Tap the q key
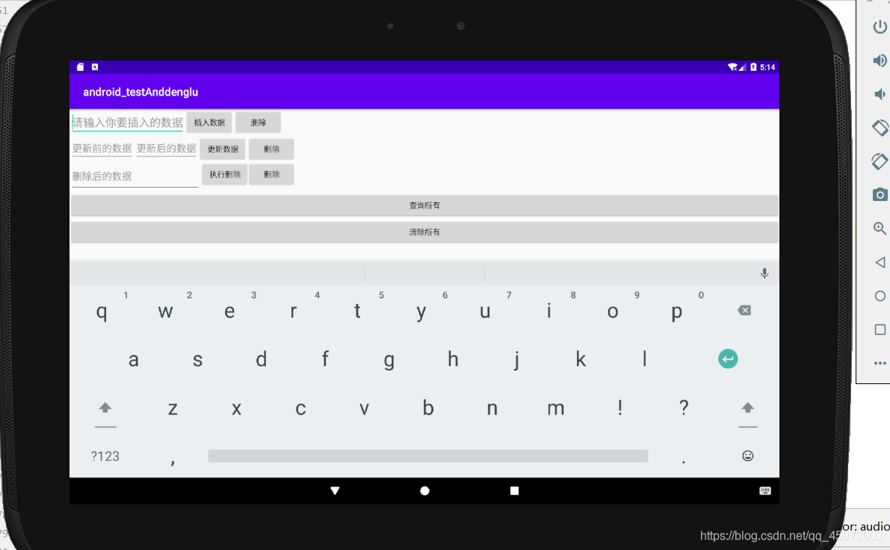This screenshot has width=890, height=550. (102, 311)
